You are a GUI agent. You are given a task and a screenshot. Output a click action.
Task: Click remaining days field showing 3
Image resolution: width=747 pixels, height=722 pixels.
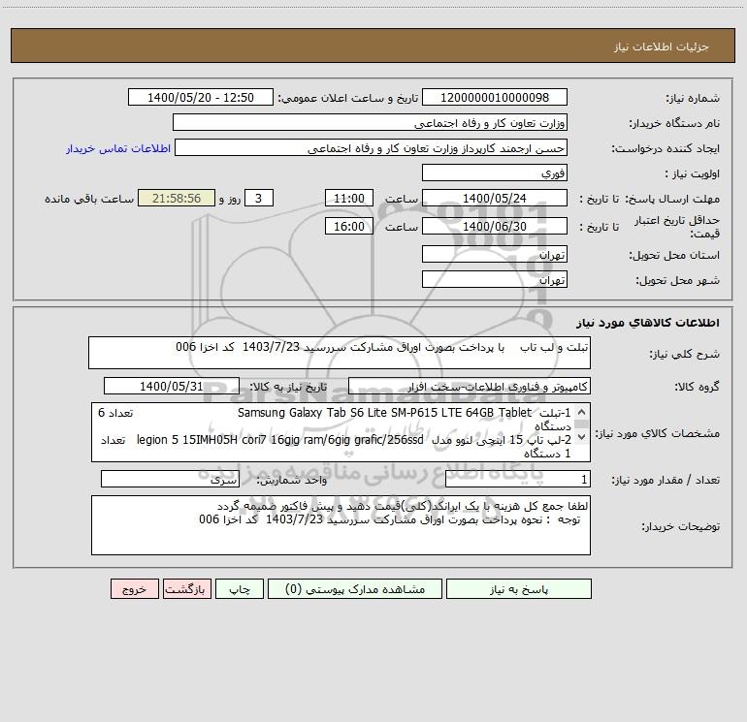click(259, 198)
